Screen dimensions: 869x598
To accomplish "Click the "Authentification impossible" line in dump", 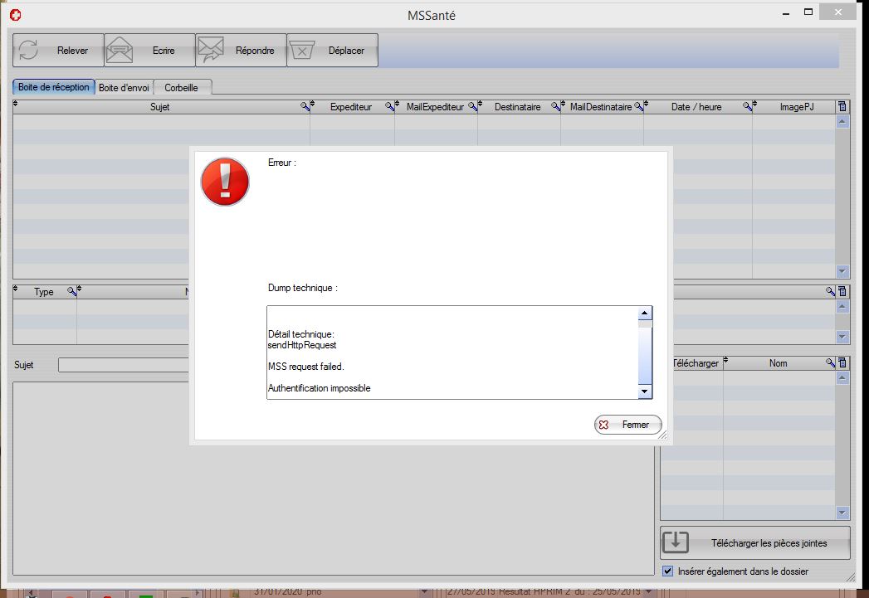I will click(320, 388).
